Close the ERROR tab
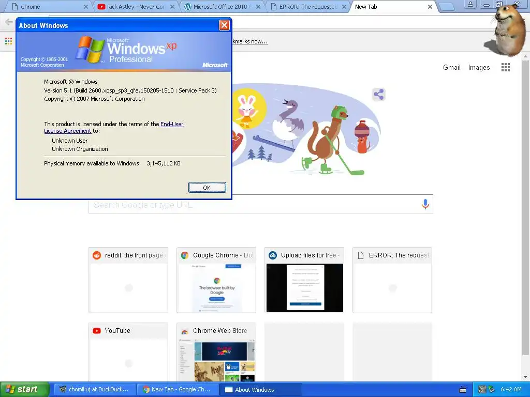Viewport: 530px width, 397px height. tap(344, 7)
